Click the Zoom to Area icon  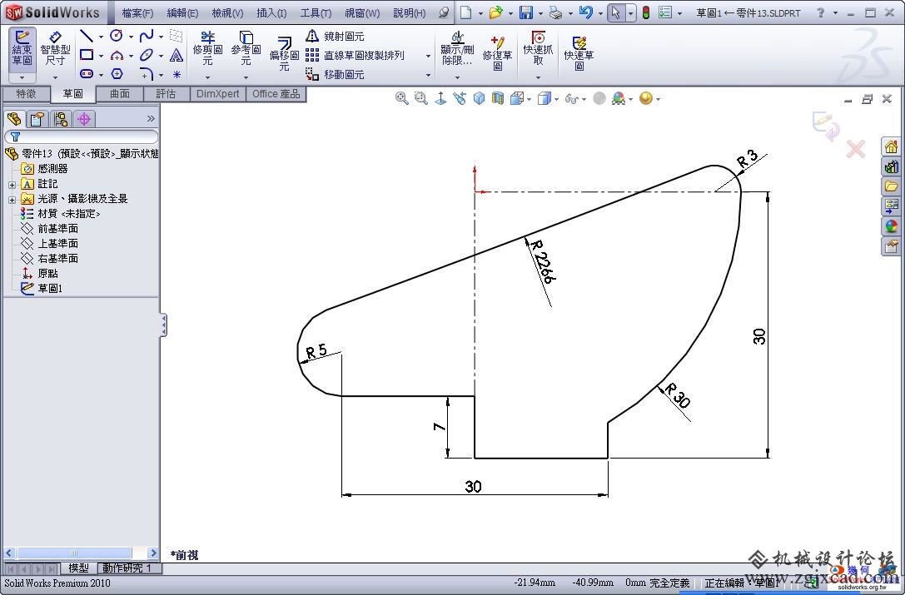click(421, 99)
